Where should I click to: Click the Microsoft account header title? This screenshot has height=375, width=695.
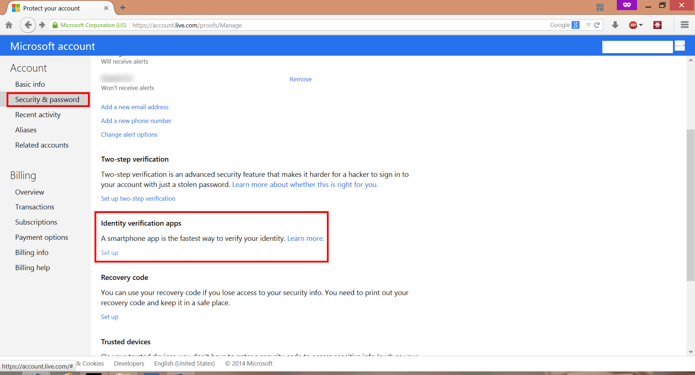pyautogui.click(x=52, y=46)
